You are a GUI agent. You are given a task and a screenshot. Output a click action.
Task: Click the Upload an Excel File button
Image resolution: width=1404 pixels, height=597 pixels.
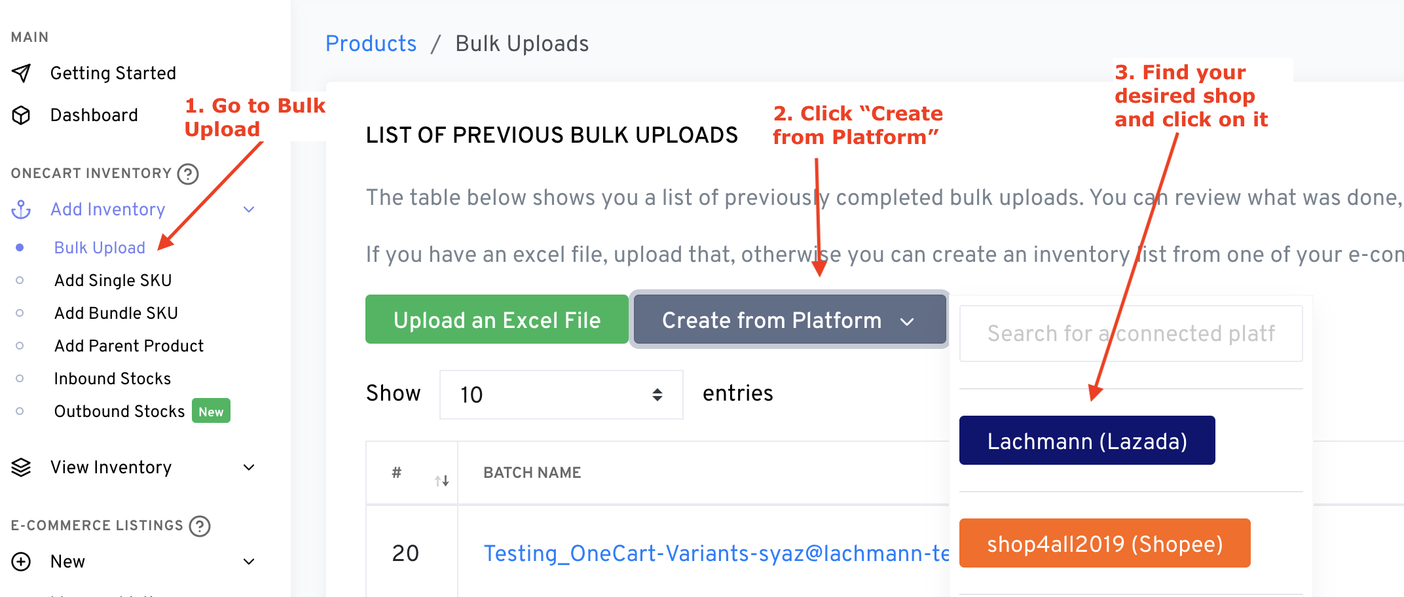(497, 320)
